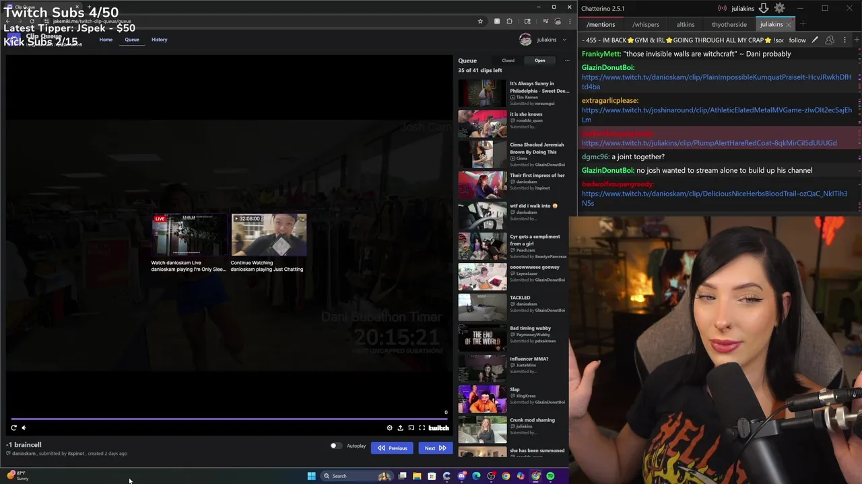Image resolution: width=862 pixels, height=484 pixels.
Task: Select the 'Their first impress of her' clip
Action: coord(514,185)
